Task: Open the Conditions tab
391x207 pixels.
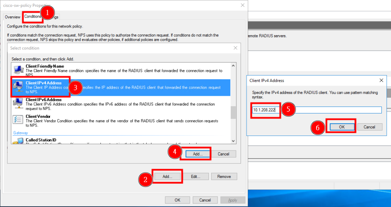Action: 32,16
